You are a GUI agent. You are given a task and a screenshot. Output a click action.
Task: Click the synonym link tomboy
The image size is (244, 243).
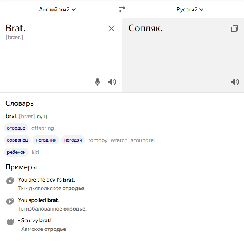point(98,140)
